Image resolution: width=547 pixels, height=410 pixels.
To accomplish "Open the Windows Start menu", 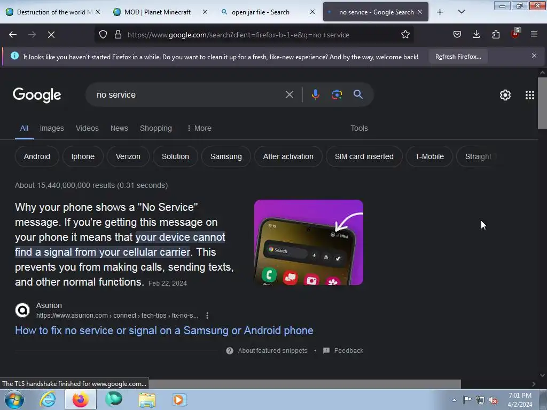I will (x=14, y=399).
